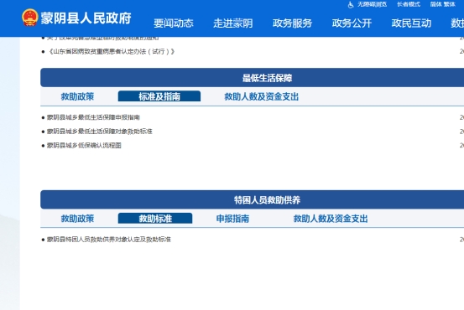This screenshot has height=310, width=464.
Task: Click the wheelchair accessibility icon
Action: coord(351,5)
